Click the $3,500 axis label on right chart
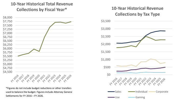Image resolution: width=174 pixels, height=100 pixels. tap(106, 21)
